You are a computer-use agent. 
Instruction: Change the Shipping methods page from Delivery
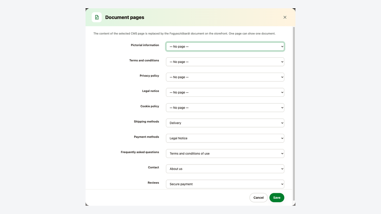click(225, 123)
